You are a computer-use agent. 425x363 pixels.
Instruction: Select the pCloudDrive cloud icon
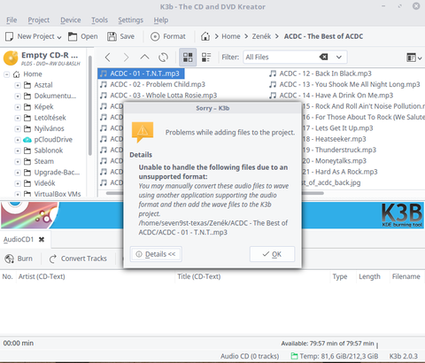pos(27,140)
